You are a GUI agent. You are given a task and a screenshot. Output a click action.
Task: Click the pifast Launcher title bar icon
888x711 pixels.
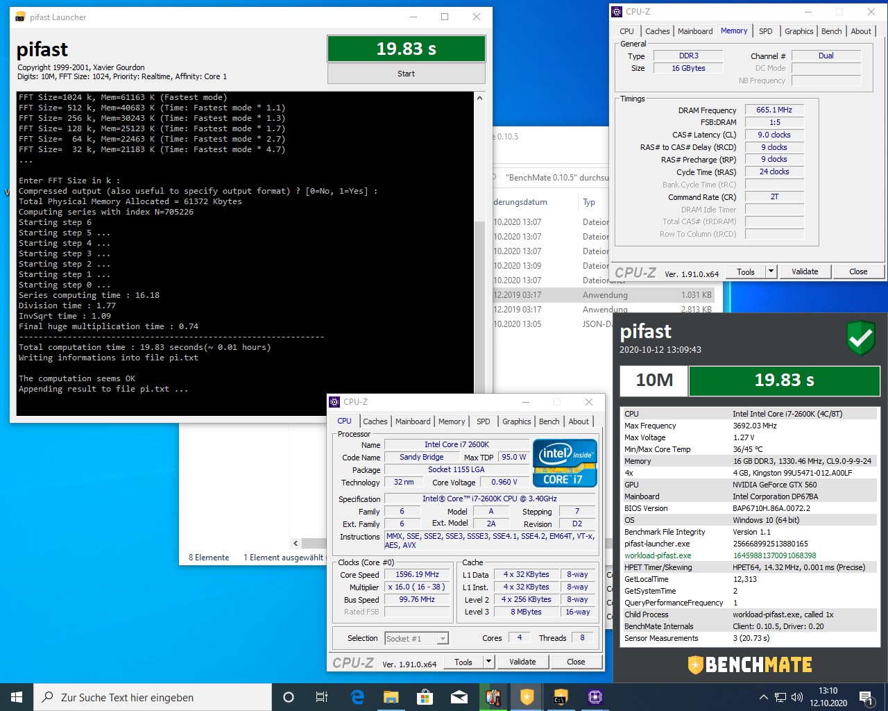tap(20, 17)
